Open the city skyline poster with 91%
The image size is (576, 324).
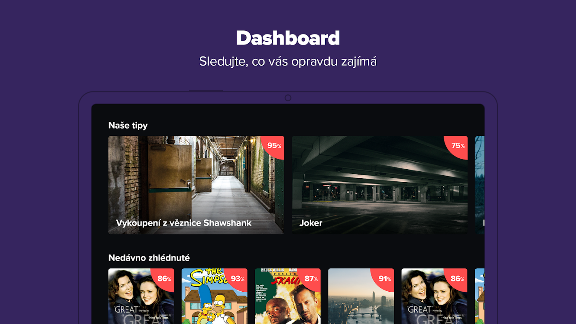[361, 296]
